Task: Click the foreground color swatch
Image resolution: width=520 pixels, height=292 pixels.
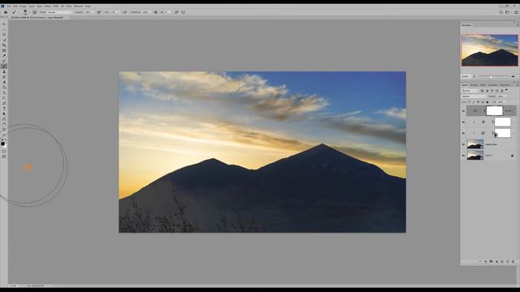Action: coord(2,144)
